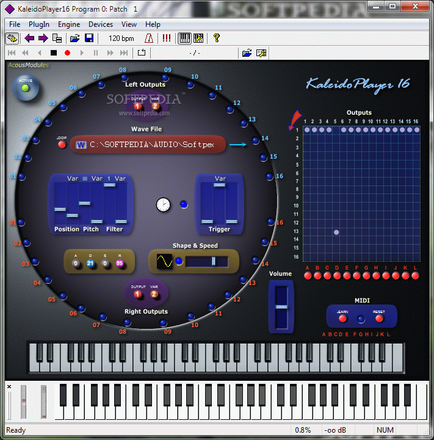Toggle the keyboard display toolbar icon

(185, 38)
